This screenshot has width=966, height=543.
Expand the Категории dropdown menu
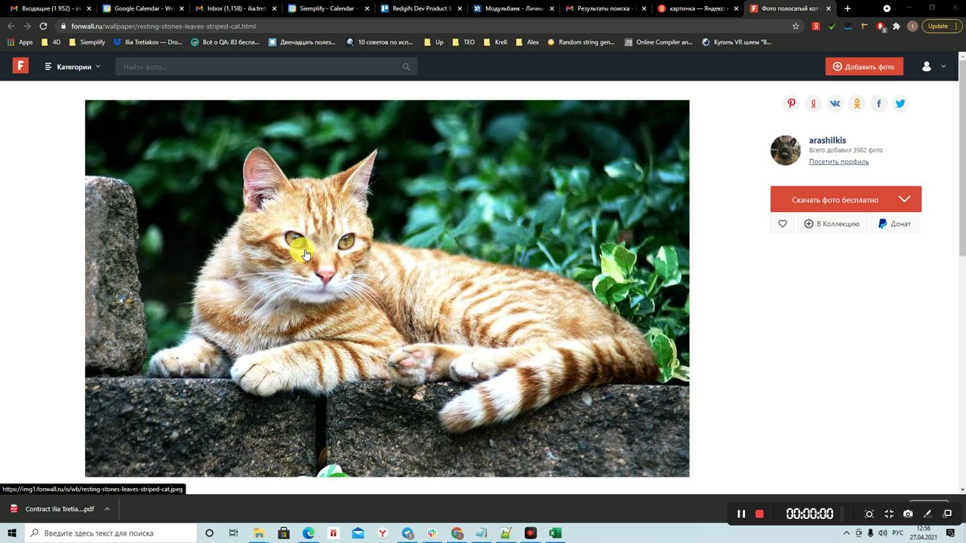click(x=72, y=67)
